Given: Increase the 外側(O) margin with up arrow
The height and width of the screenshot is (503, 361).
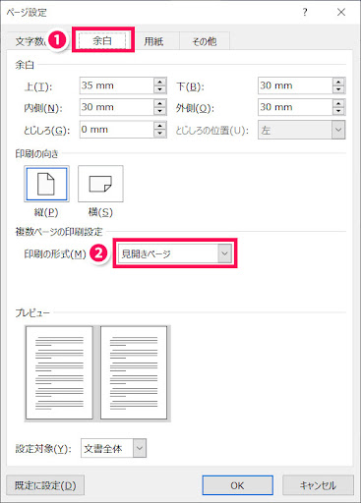Looking at the screenshot, I should point(338,103).
